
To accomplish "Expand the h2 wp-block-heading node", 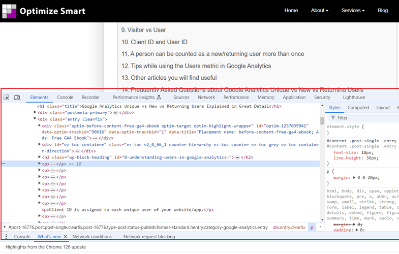I will click(x=40, y=157).
